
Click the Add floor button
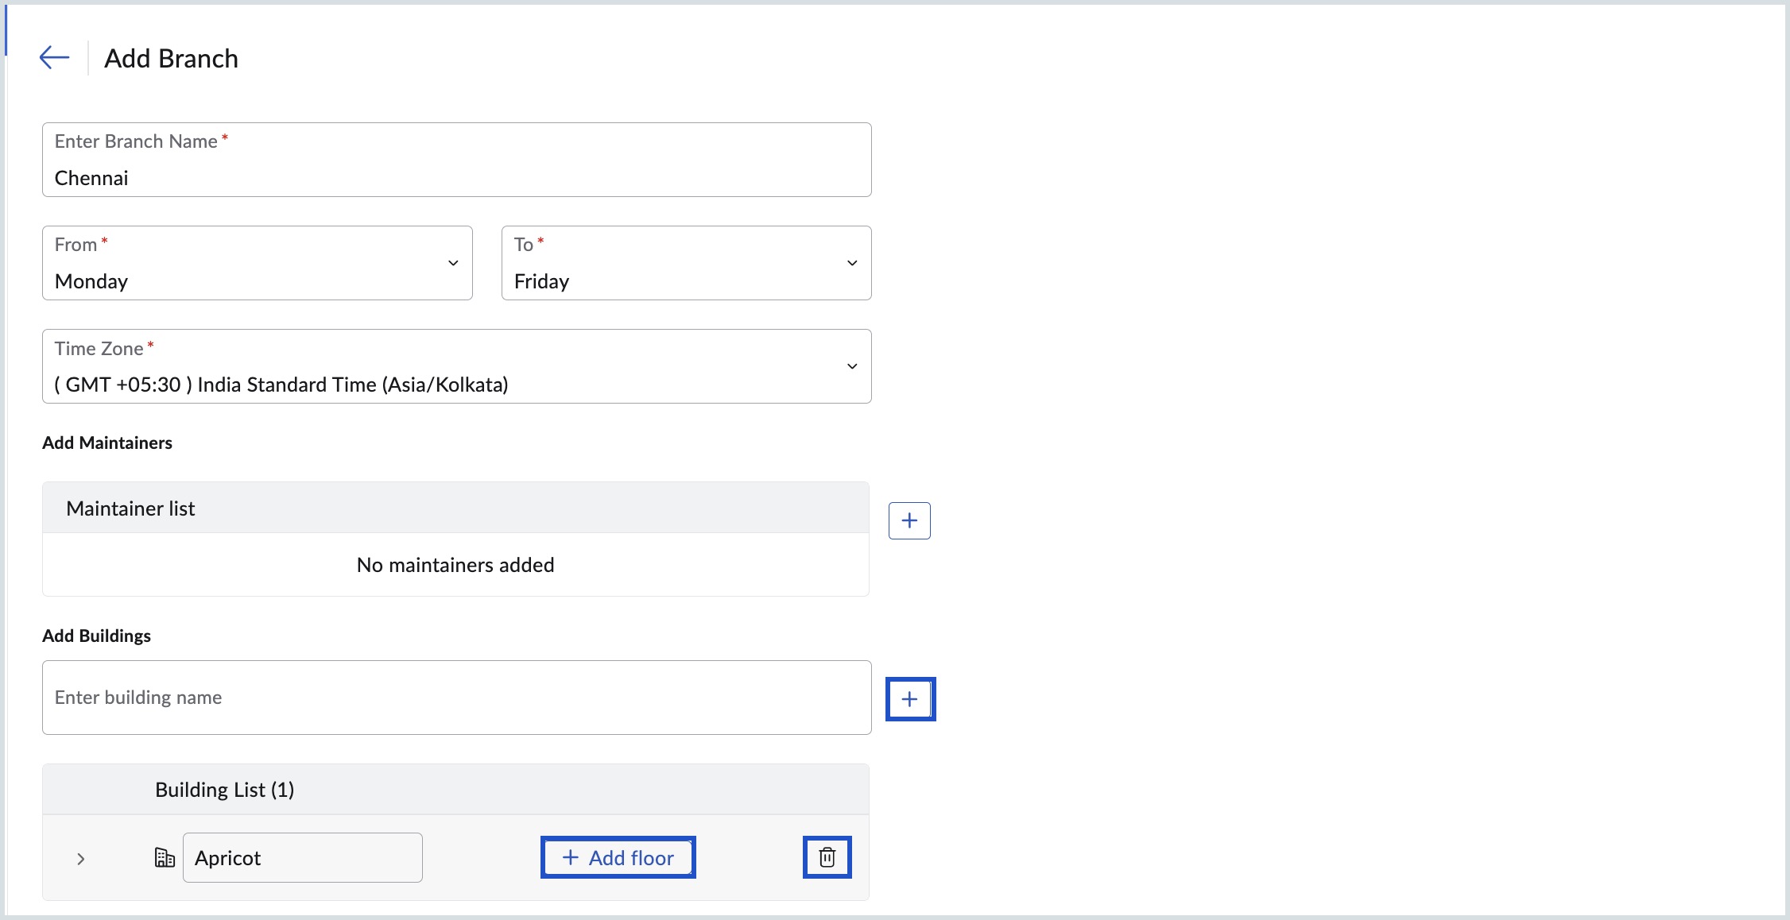click(x=618, y=857)
